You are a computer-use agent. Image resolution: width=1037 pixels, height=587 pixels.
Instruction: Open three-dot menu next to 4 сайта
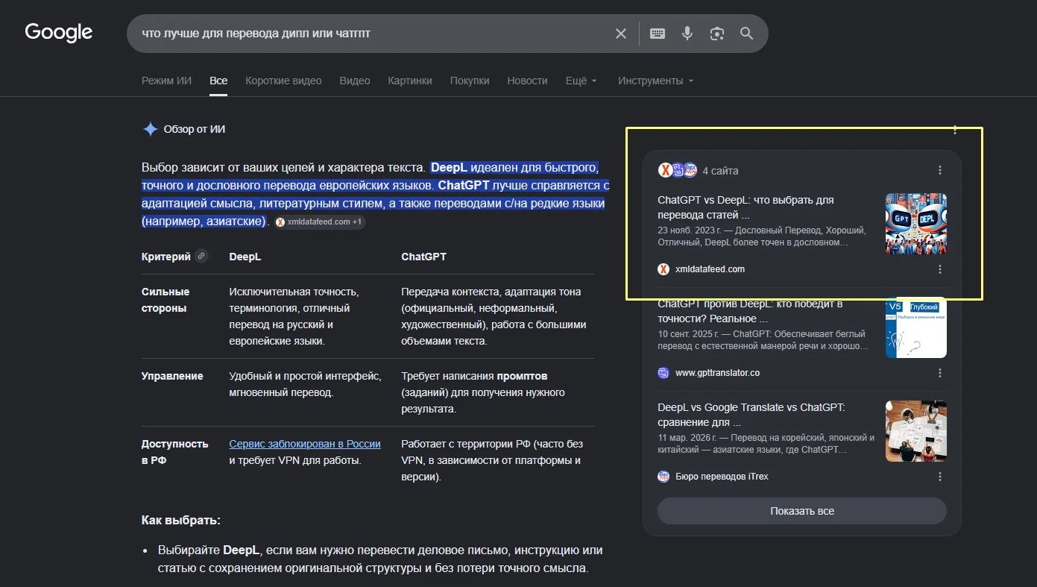[x=939, y=171]
